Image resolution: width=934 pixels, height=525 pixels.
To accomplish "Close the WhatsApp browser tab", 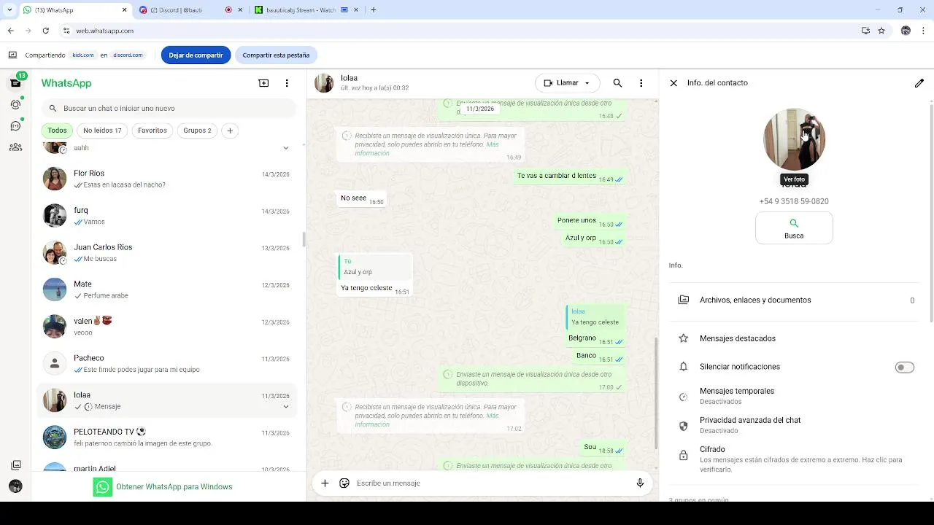I will [x=125, y=10].
